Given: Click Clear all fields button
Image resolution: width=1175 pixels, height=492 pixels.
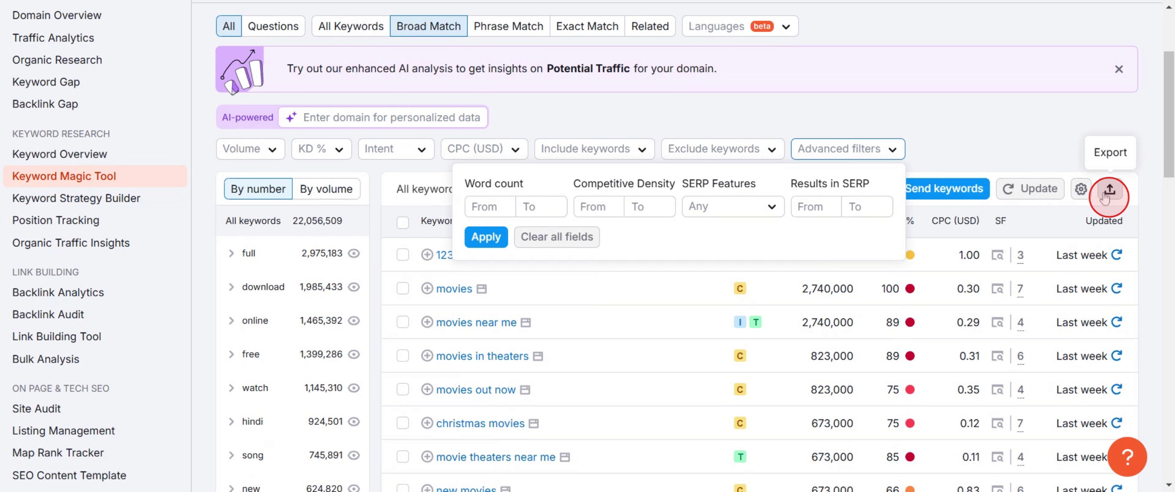Looking at the screenshot, I should (557, 237).
